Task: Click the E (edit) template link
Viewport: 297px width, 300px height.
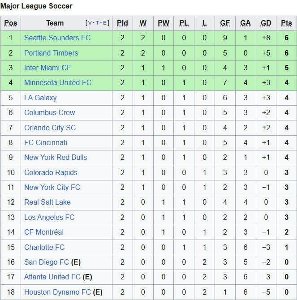Action: tap(105, 23)
